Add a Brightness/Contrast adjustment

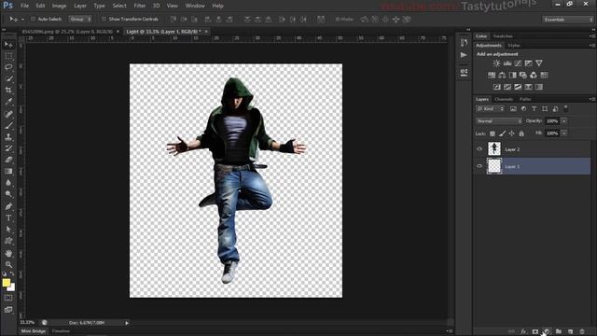click(x=496, y=63)
